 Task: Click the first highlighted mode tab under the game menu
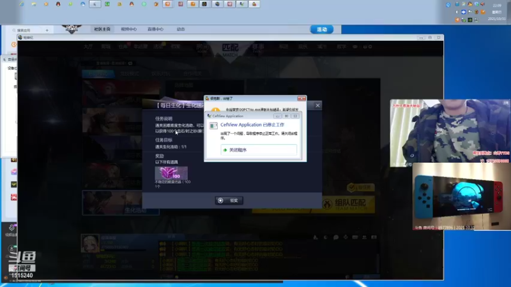tap(98, 74)
